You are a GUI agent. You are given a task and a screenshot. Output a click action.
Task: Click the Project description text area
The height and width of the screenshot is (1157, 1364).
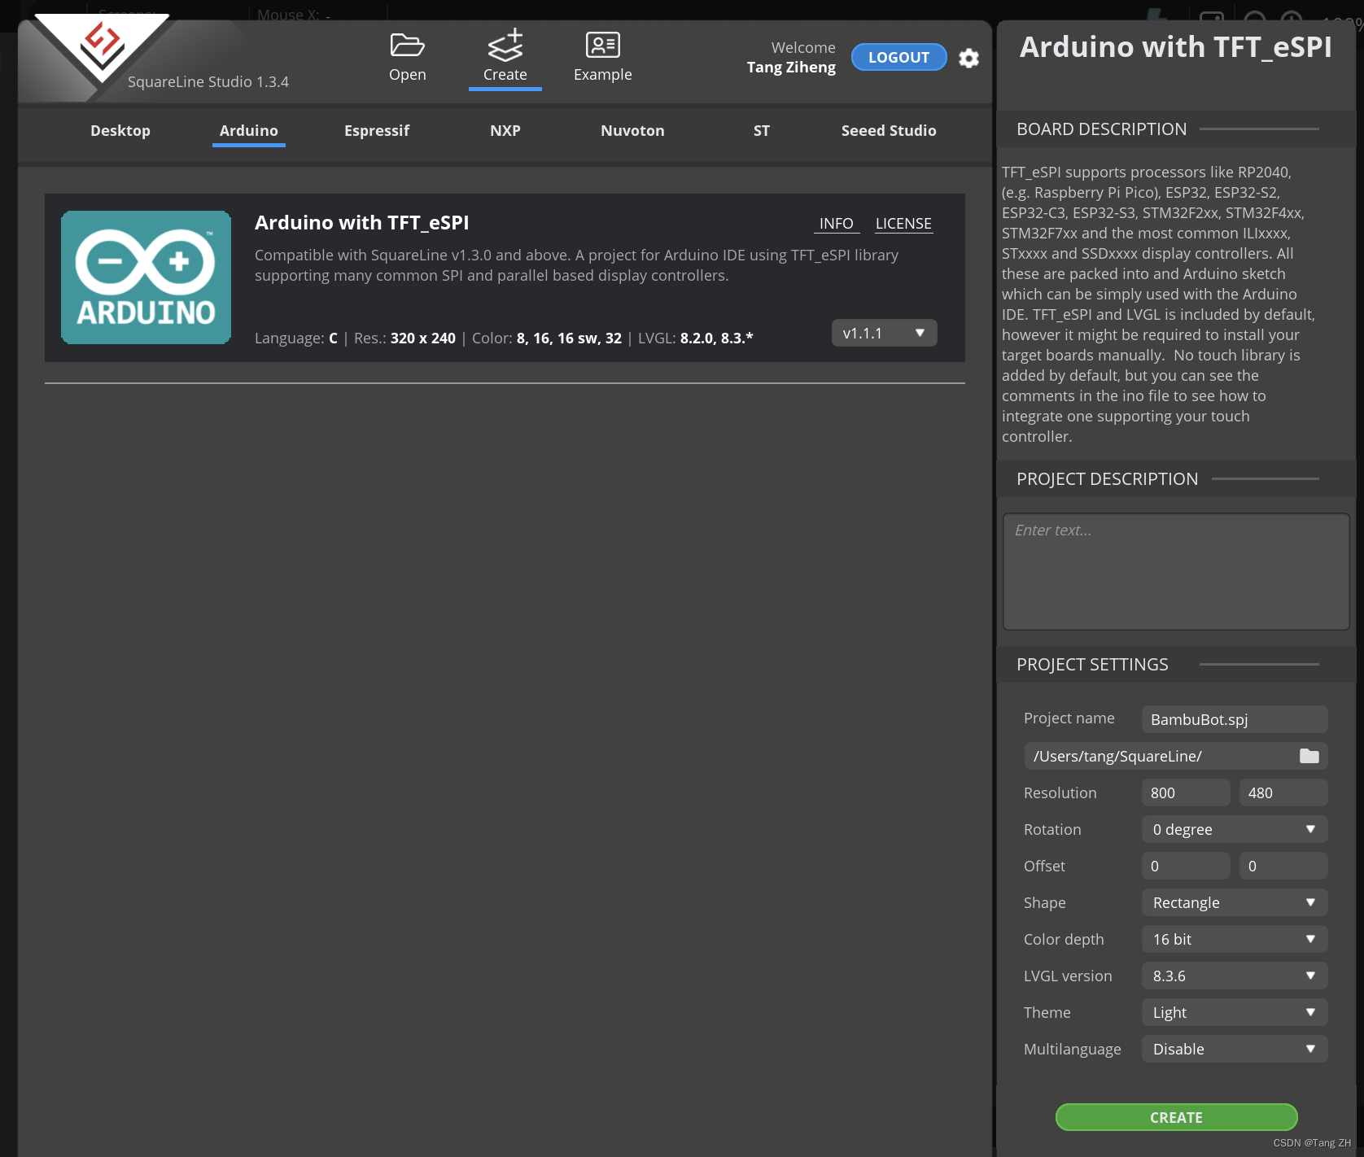pyautogui.click(x=1176, y=571)
